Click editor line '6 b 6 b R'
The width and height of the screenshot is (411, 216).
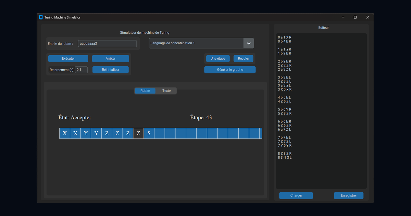[x=285, y=121]
